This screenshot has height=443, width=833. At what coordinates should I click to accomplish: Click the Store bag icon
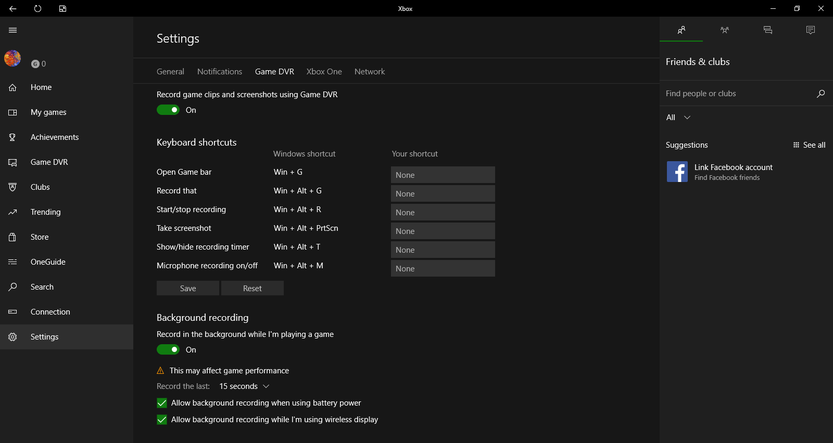point(12,237)
